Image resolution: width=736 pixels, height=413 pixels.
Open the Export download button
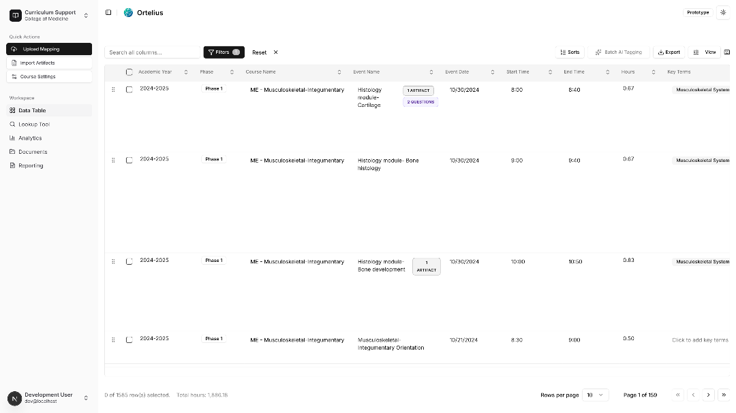pyautogui.click(x=669, y=52)
